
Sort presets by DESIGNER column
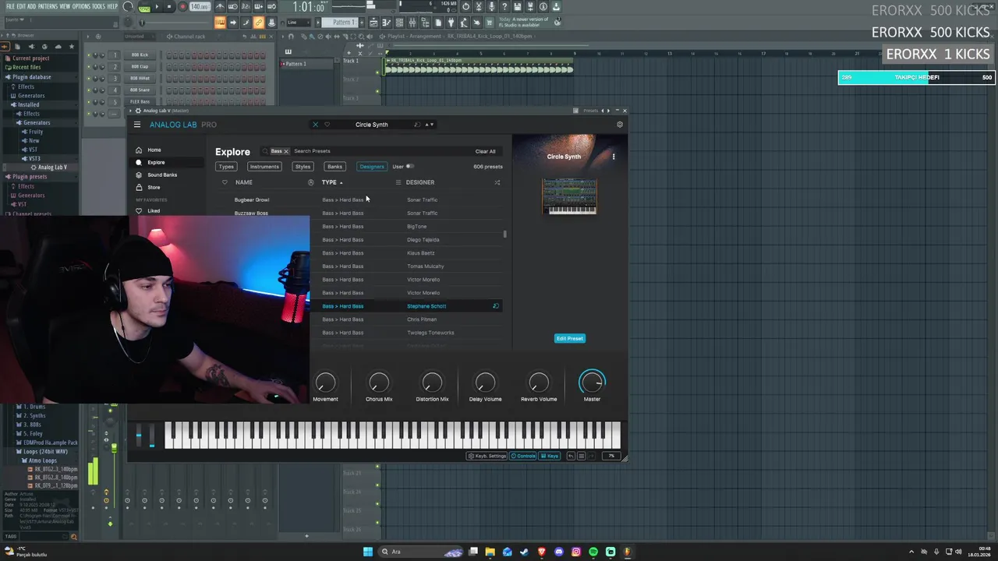[x=420, y=182]
